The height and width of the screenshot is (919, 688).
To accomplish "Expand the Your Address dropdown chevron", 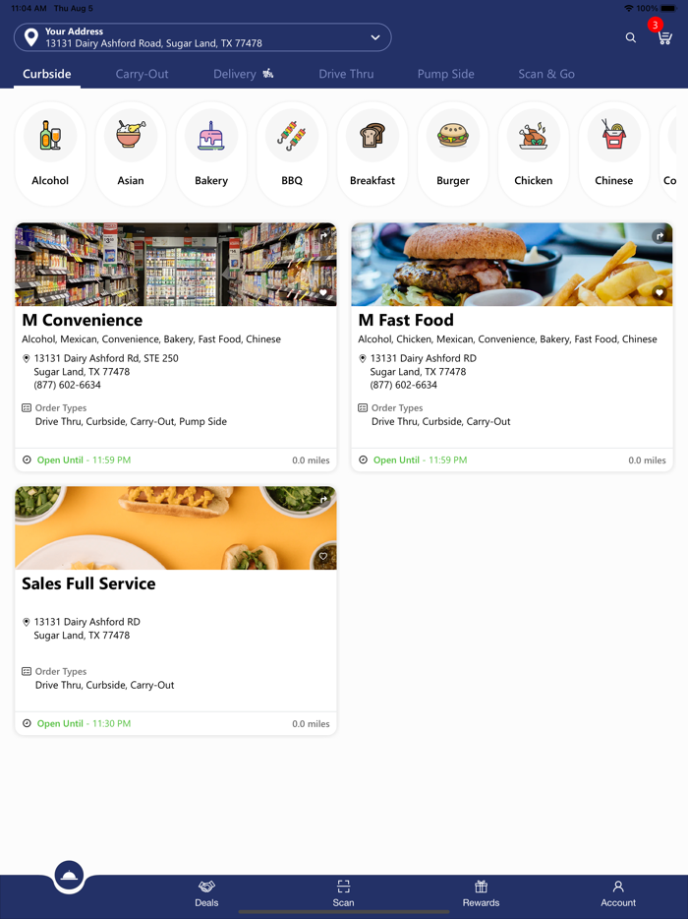I will pyautogui.click(x=375, y=37).
